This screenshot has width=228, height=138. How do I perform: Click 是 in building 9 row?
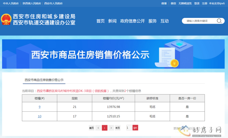click(x=187, y=107)
